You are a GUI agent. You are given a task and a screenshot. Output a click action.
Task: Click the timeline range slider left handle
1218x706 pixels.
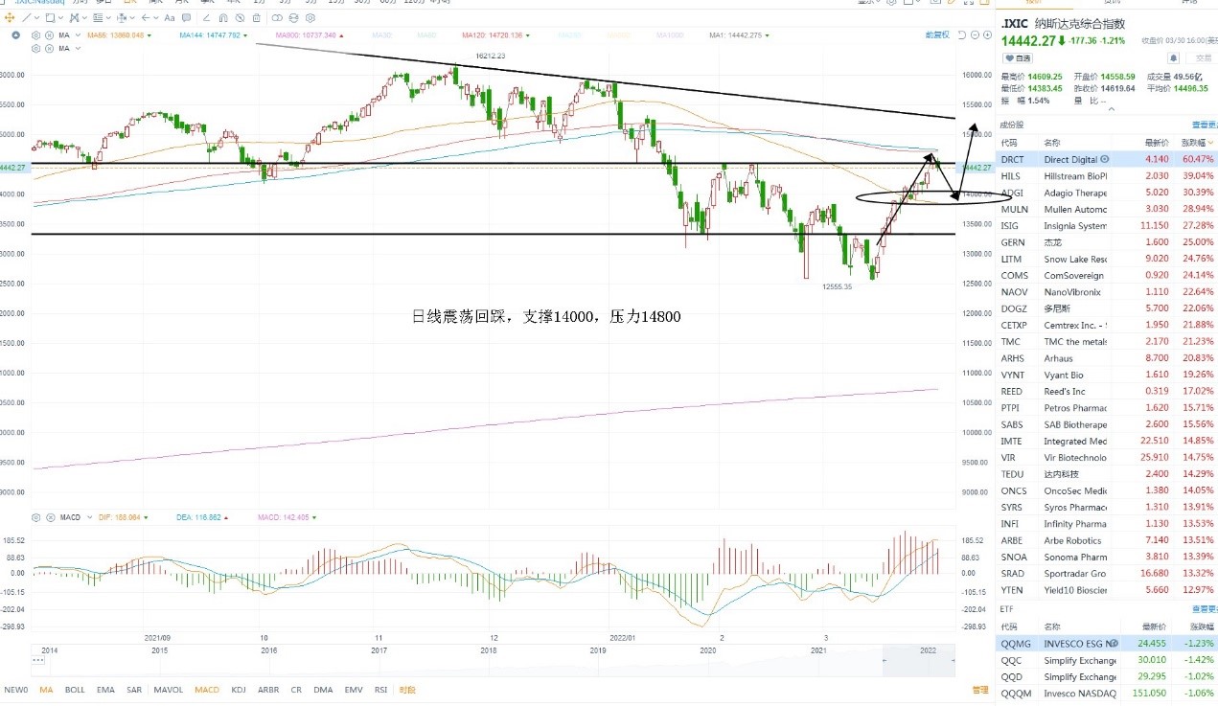[x=884, y=659]
